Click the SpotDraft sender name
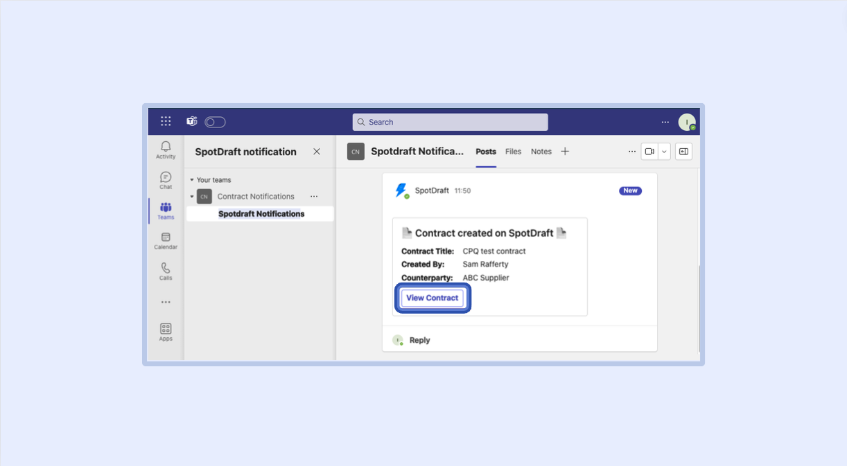The image size is (847, 466). [x=432, y=190]
